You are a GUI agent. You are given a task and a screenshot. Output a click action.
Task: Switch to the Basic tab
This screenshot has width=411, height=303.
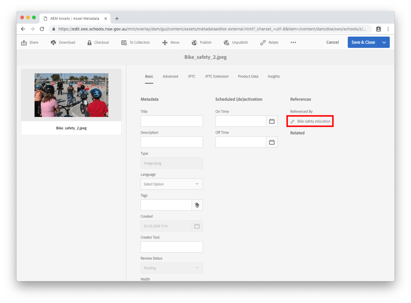click(x=149, y=76)
